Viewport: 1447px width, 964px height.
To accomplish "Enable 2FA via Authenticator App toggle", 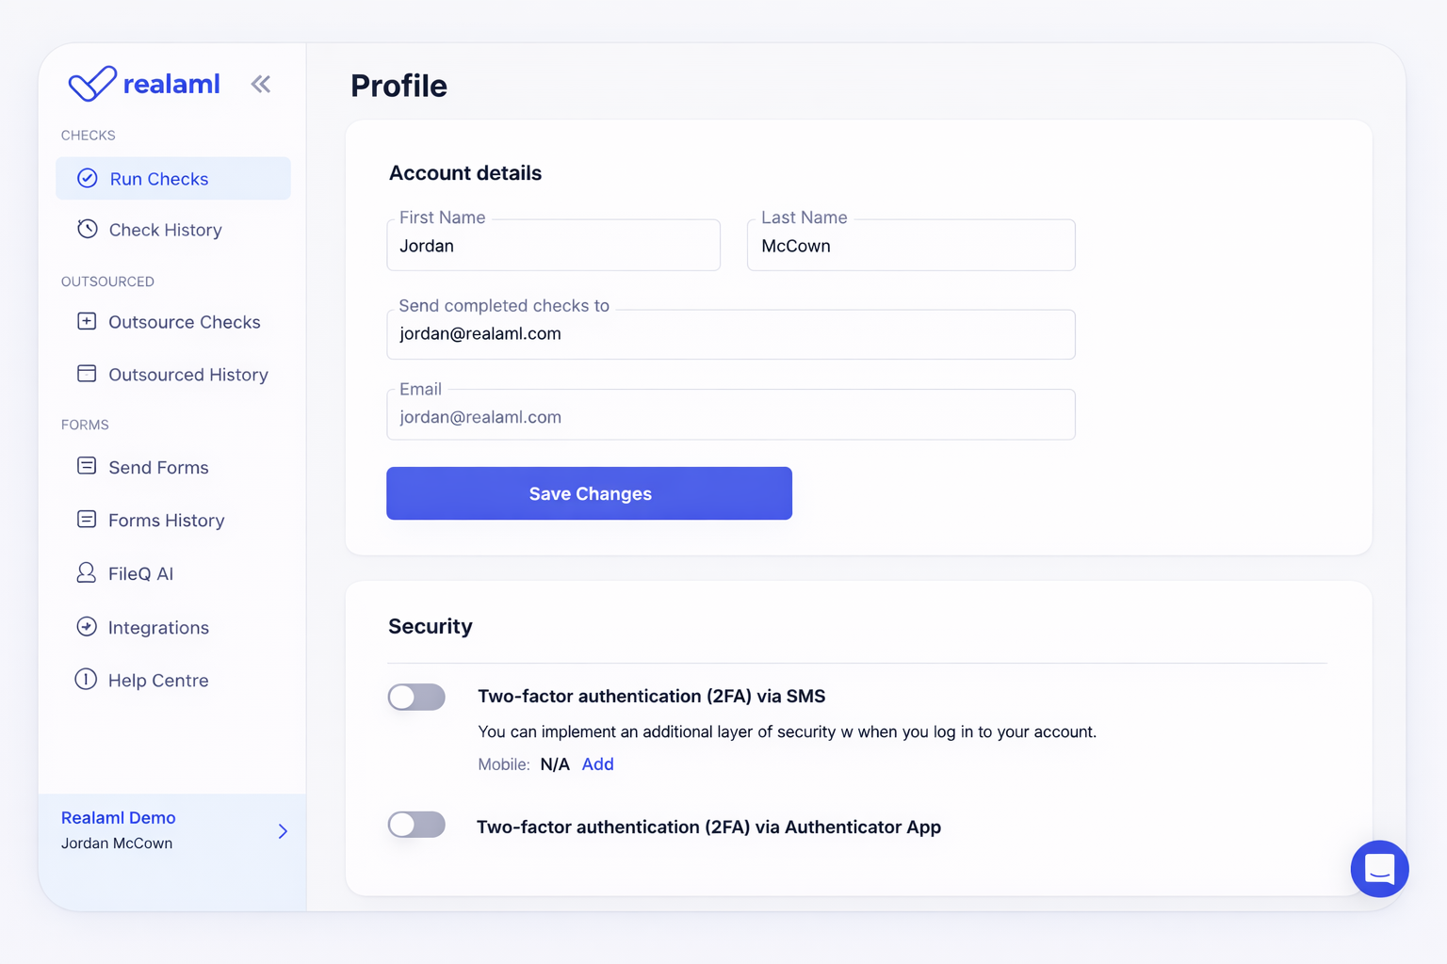I will tap(416, 825).
